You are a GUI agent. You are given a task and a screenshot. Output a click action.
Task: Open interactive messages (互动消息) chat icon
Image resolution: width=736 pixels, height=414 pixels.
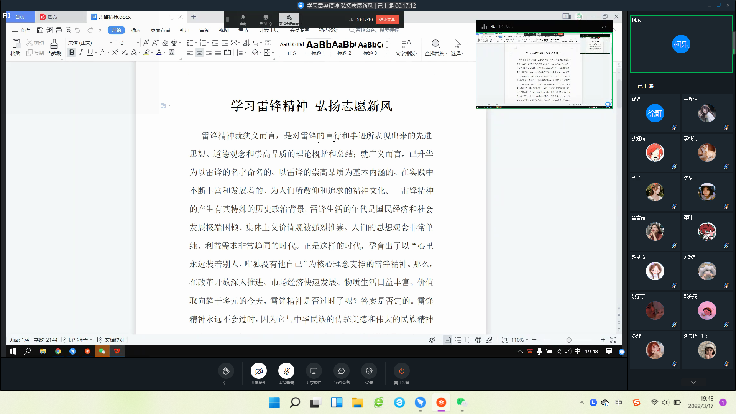coord(341,371)
